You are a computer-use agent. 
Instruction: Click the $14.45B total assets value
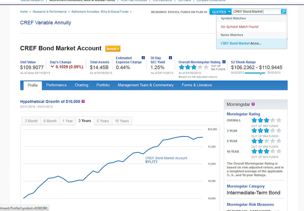point(99,67)
